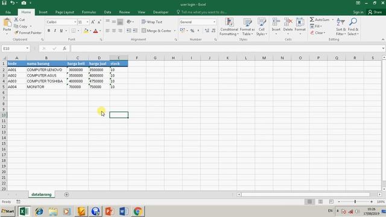Image resolution: width=386 pixels, height=217 pixels.
Task: Click inside the formula bar
Action: [227, 48]
